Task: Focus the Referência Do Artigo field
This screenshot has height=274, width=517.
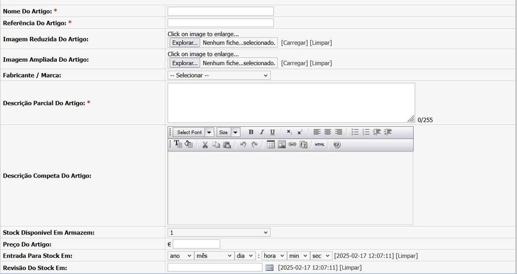Action: 221,23
